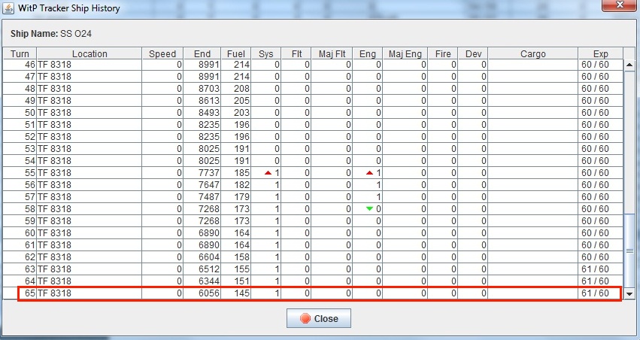This screenshot has width=640, height=340.
Task: Click End value 8703 on turn 48
Action: pos(209,89)
